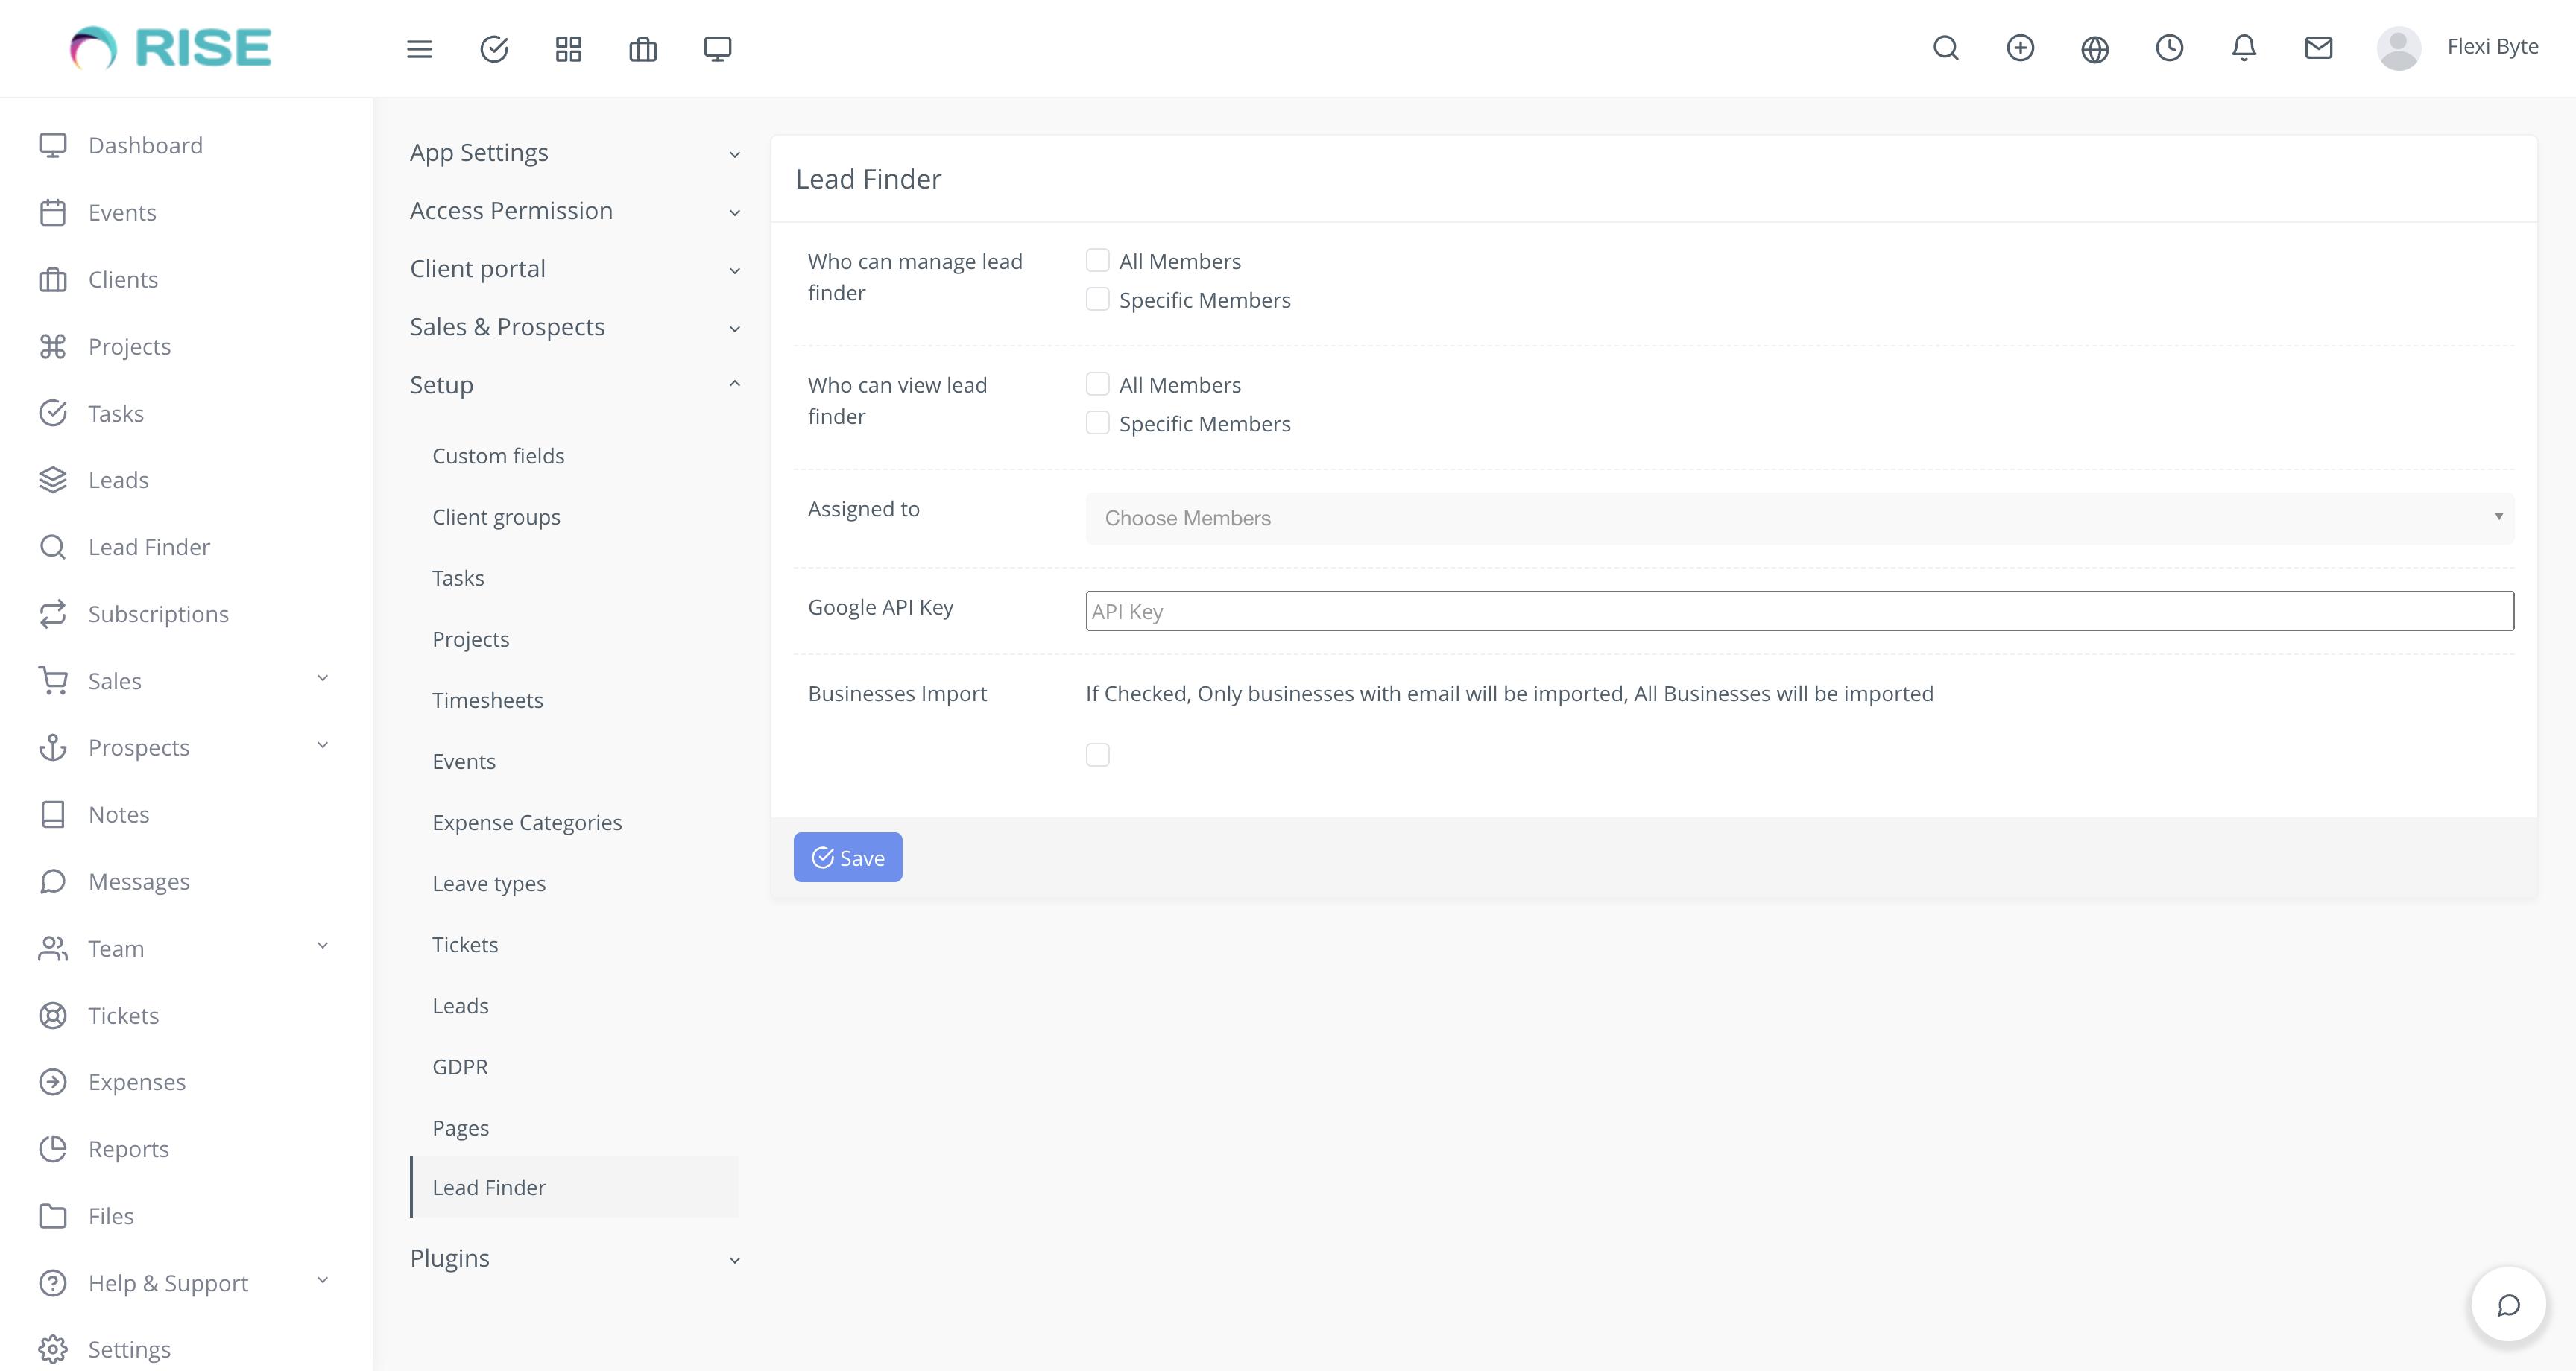
Task: Open the Custom fields setup page
Action: coord(498,455)
